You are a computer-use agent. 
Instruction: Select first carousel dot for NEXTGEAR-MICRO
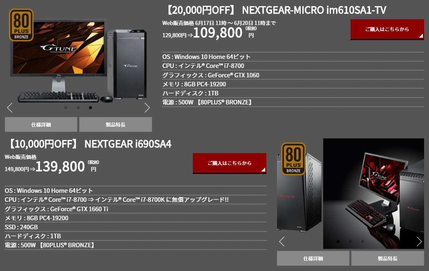[66, 108]
